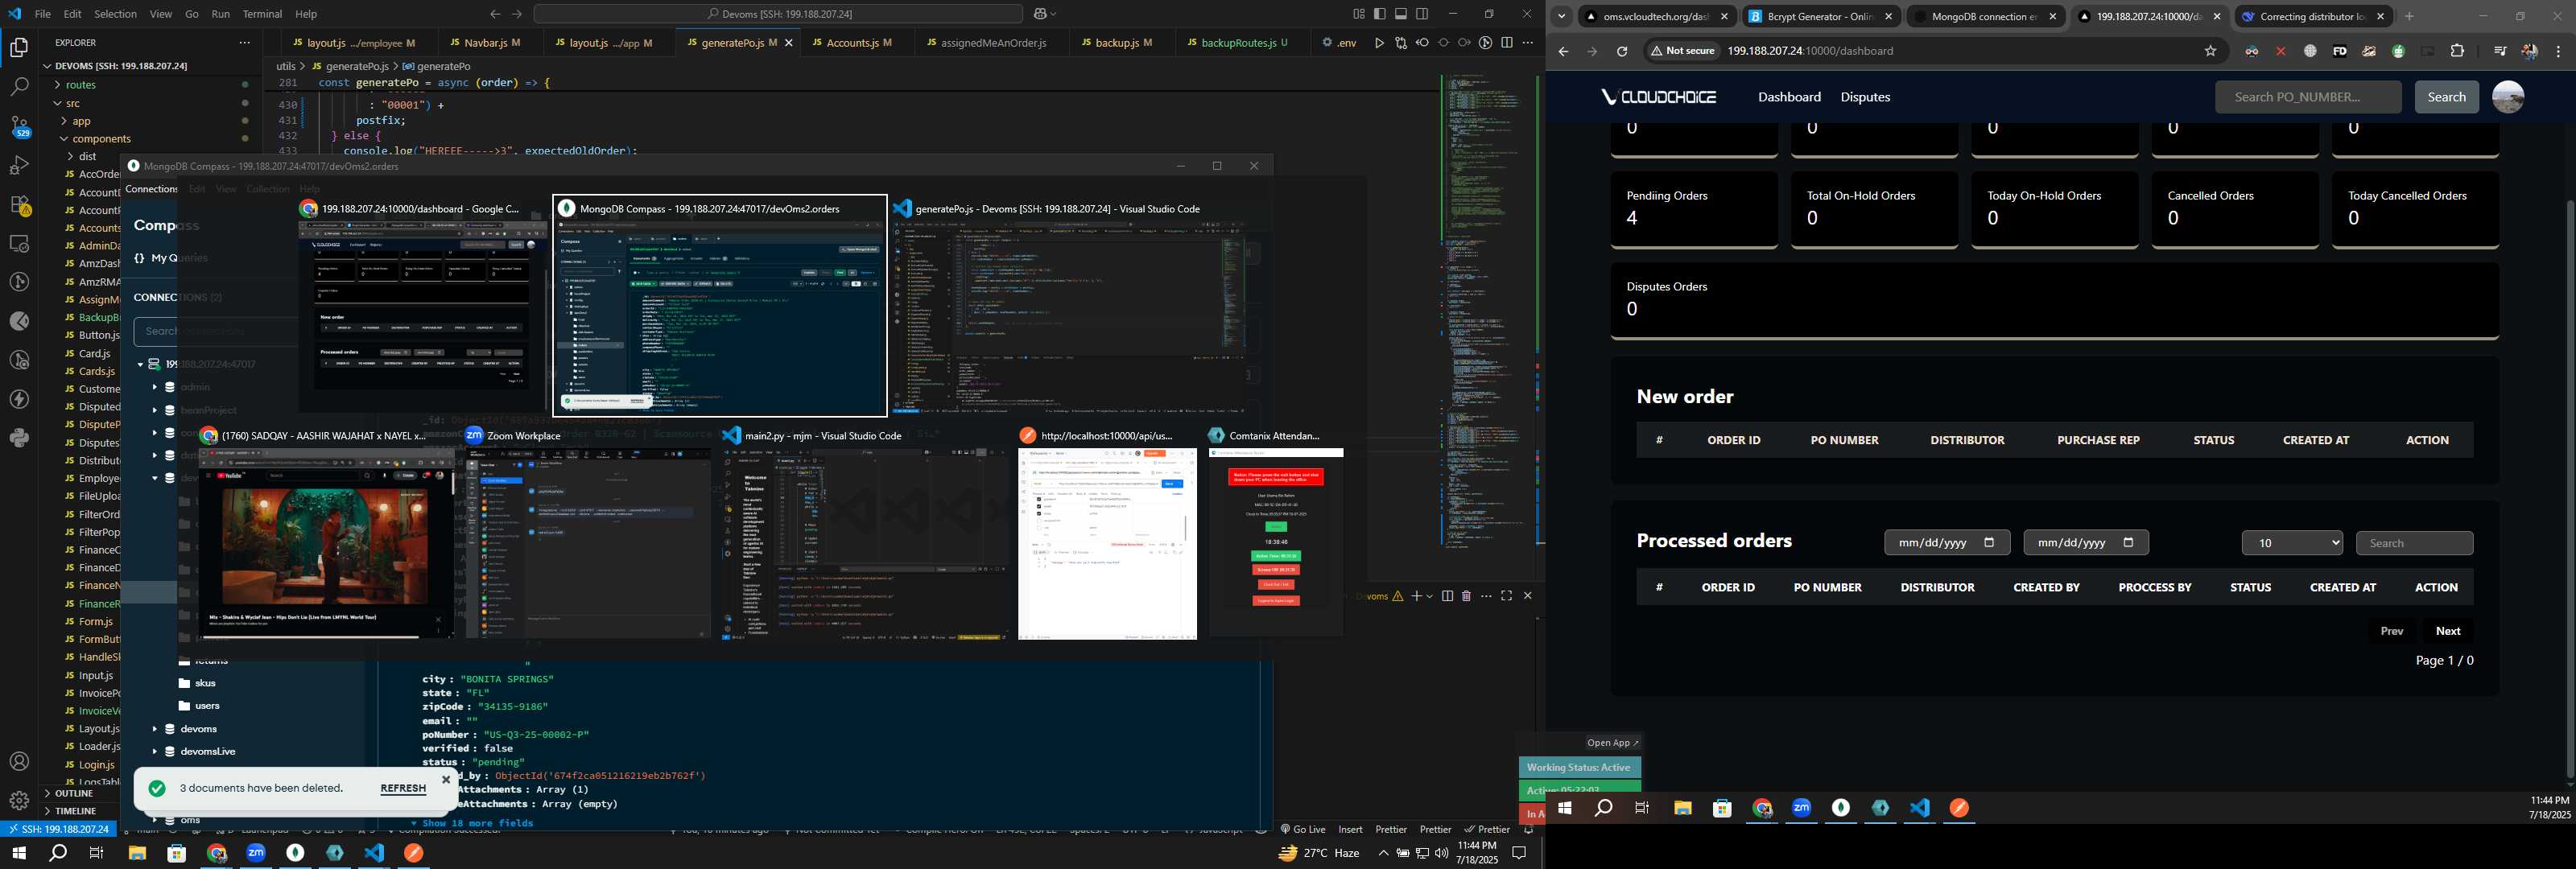Image resolution: width=2576 pixels, height=869 pixels.
Task: Click the File Explorer icon in the Windows taskbar
Action: (137, 853)
